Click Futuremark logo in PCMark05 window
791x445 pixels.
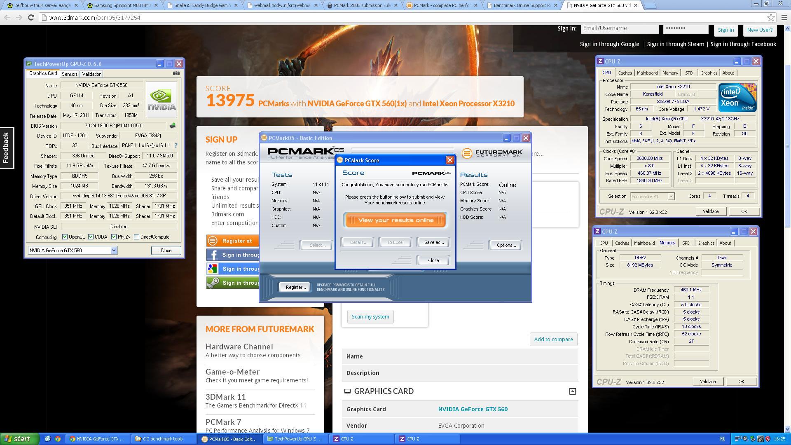click(492, 153)
